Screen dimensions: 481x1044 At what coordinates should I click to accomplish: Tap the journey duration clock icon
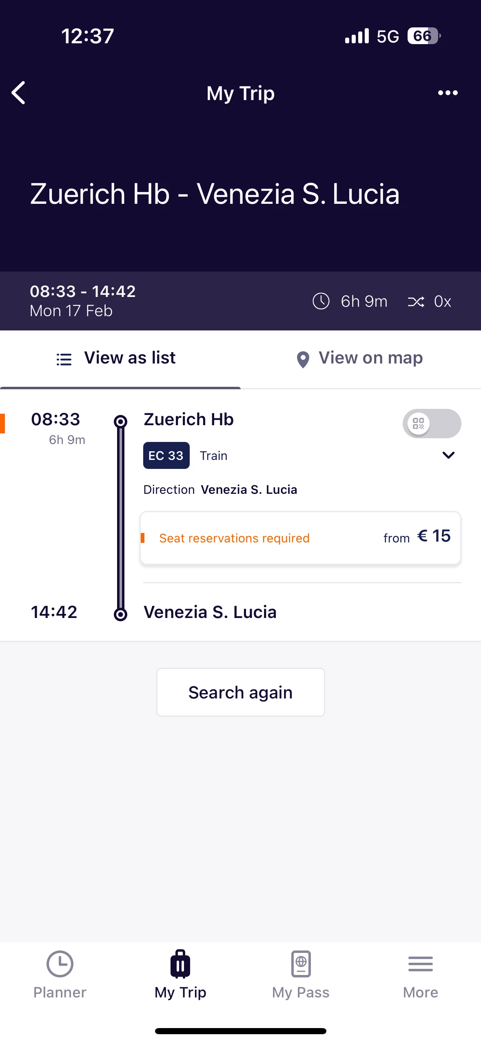(321, 301)
